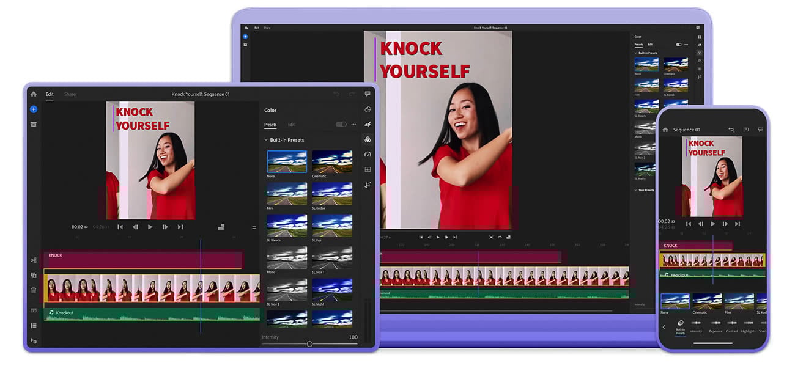Open the feedback comment icon on tablet

point(368,94)
